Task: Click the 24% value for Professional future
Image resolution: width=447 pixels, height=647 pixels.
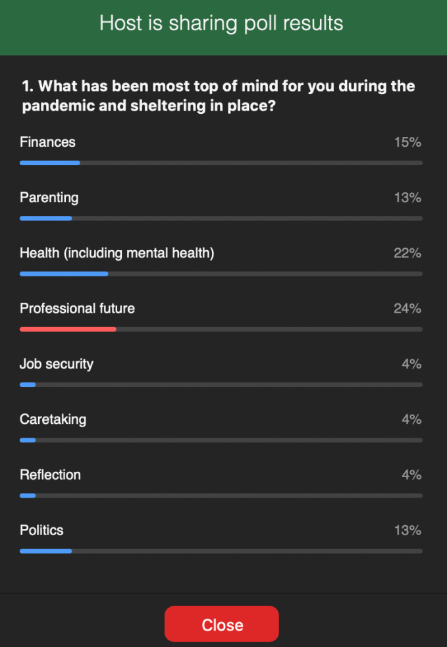Action: (x=407, y=309)
